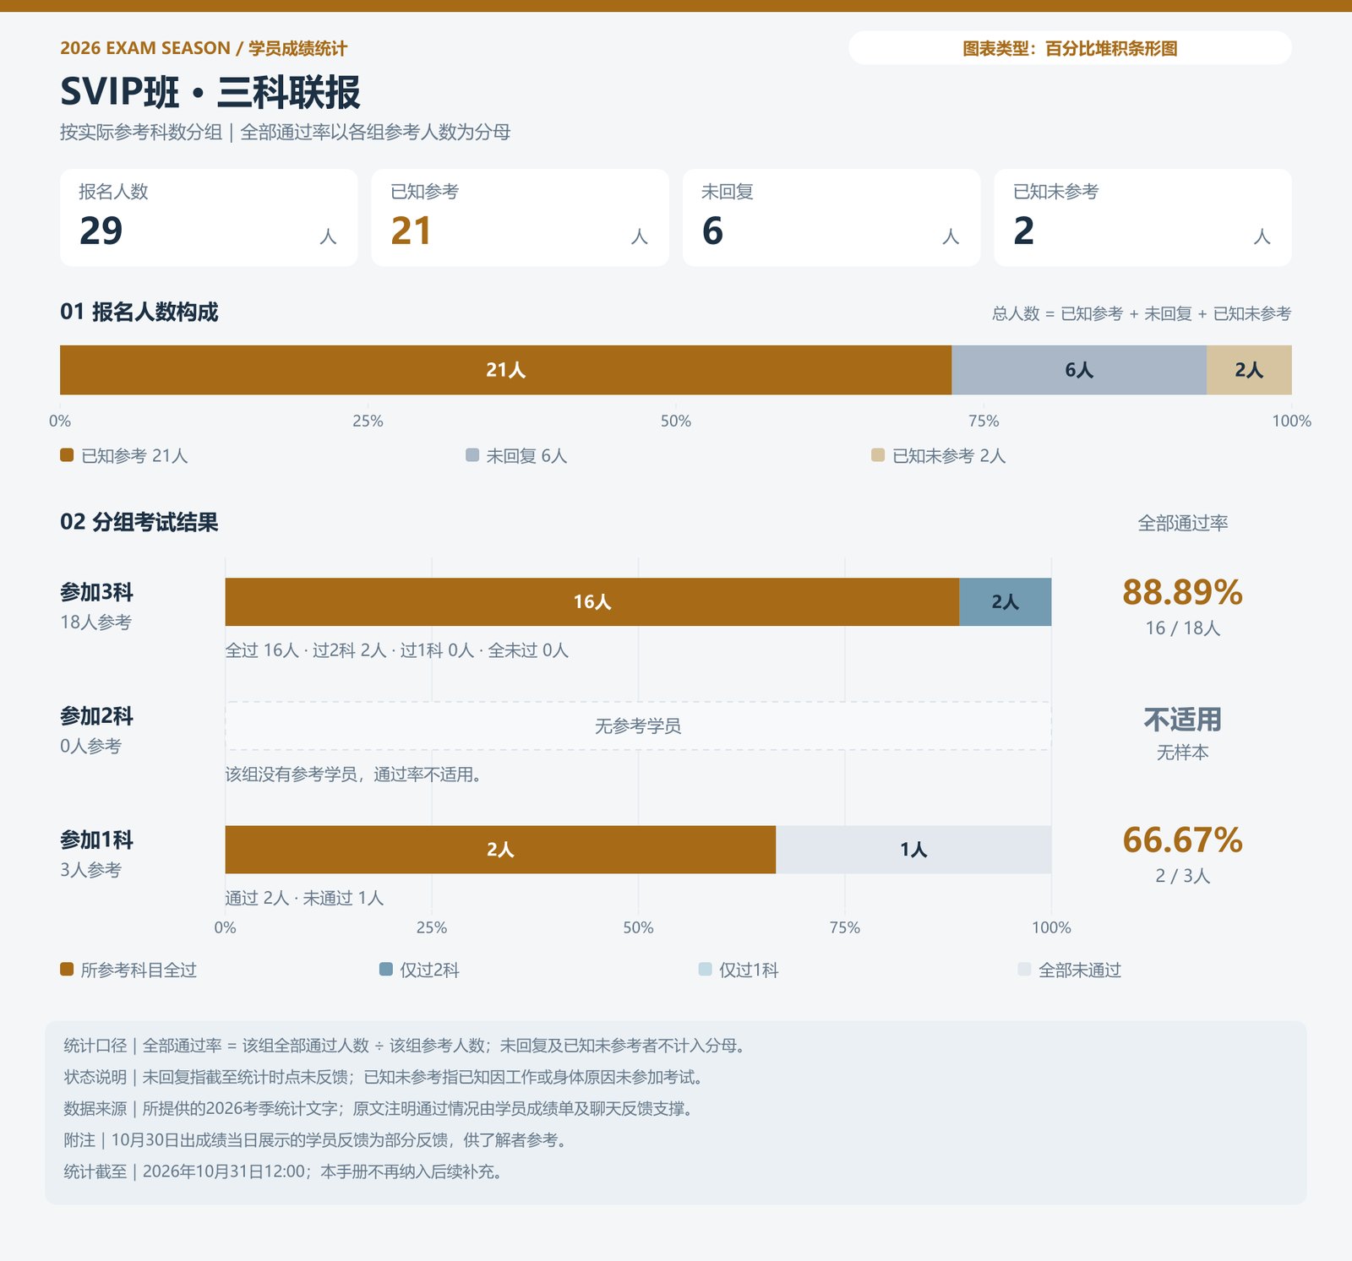The width and height of the screenshot is (1352, 1261).
Task: Select the 已知参考 21 card
Action: (520, 218)
